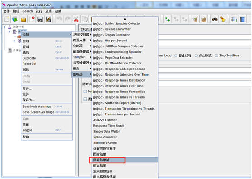Expand the 后置处理器 submenu
The height and width of the screenshot is (179, 252).
coord(82,63)
